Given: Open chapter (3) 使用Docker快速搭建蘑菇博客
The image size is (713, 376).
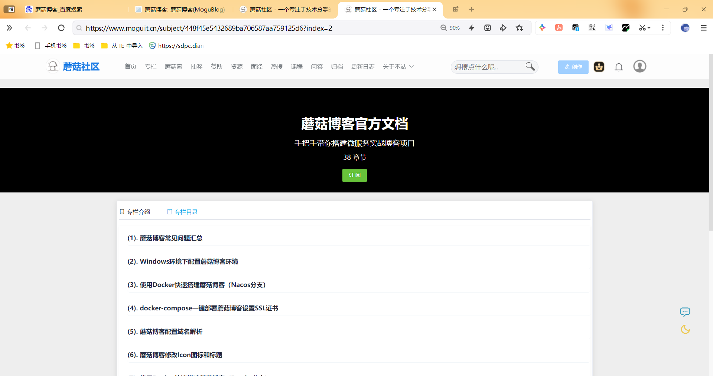Looking at the screenshot, I should pyautogui.click(x=197, y=285).
